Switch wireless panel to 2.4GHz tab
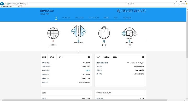 pyautogui.click(x=106, y=57)
